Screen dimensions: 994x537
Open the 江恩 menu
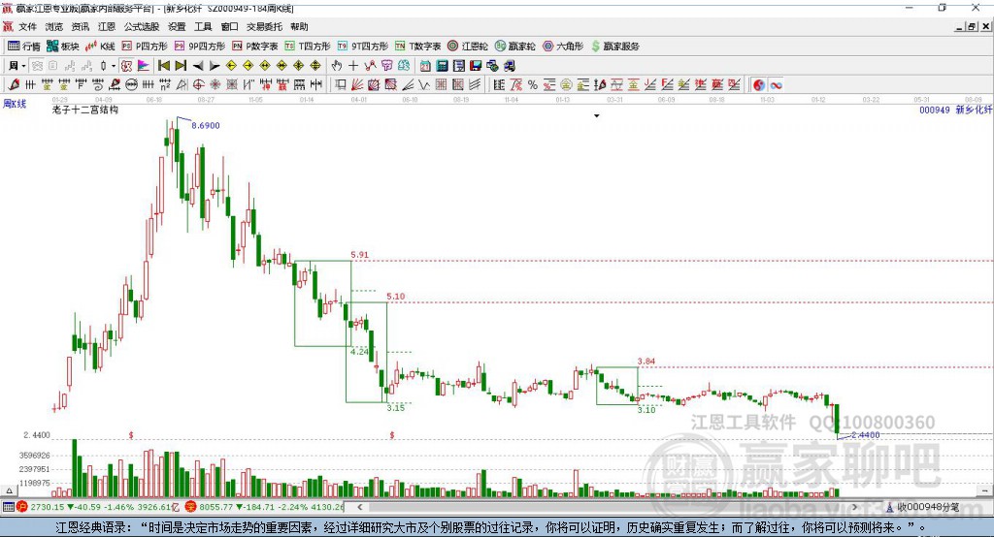107,26
